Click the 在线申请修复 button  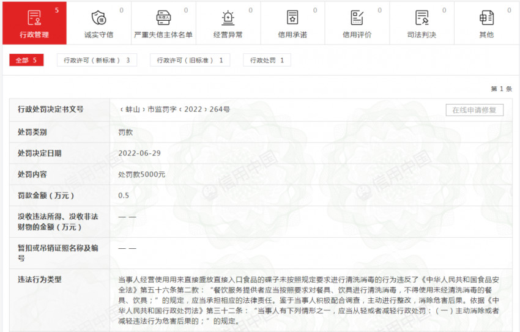(x=474, y=110)
